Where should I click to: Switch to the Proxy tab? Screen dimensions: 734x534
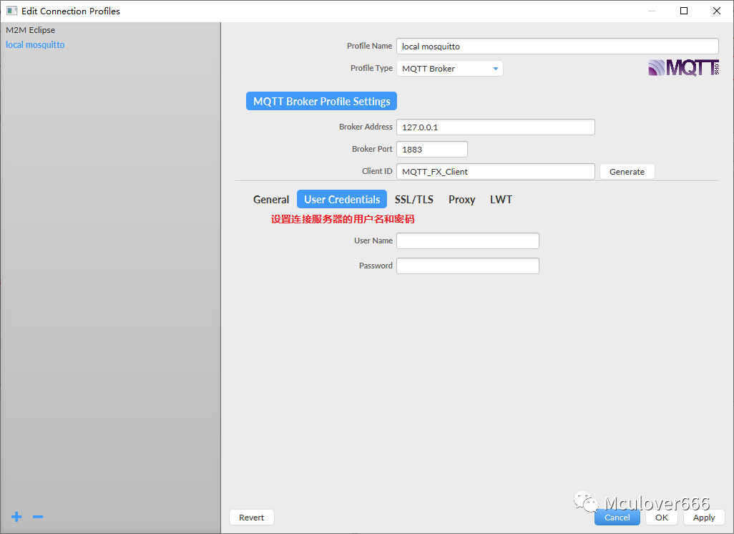pos(461,200)
